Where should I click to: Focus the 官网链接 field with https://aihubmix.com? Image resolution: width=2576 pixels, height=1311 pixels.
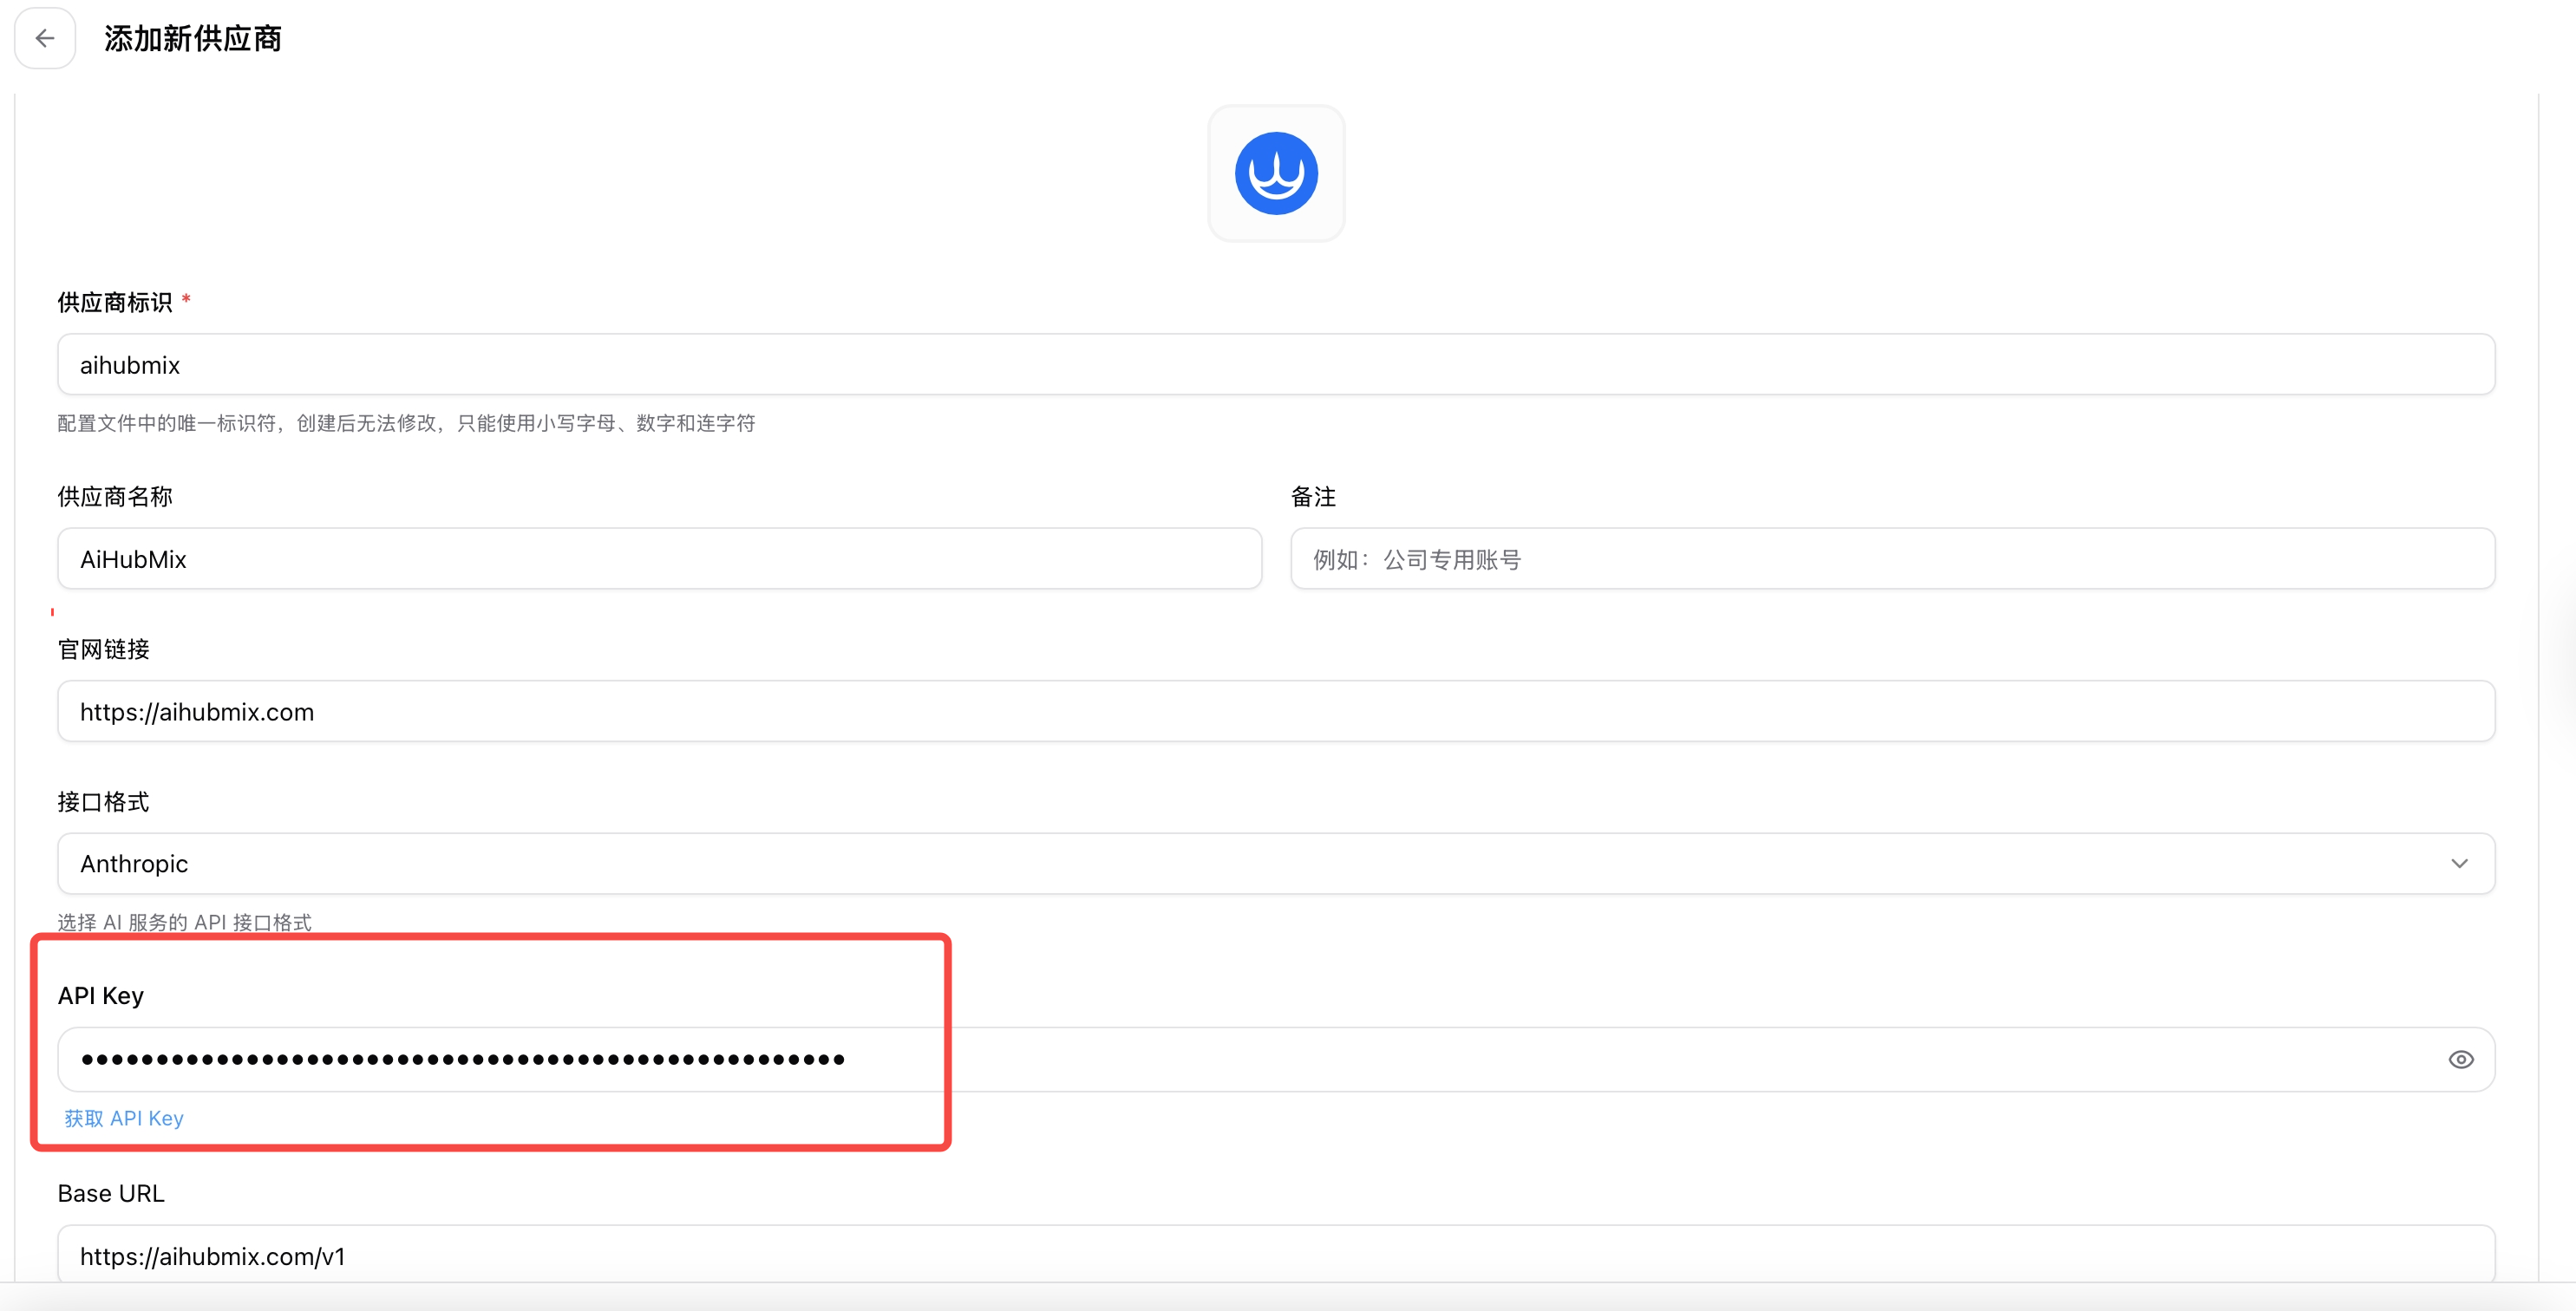click(x=1275, y=711)
